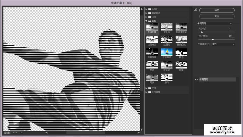Expand the 风格化 filter folder

[146, 9]
